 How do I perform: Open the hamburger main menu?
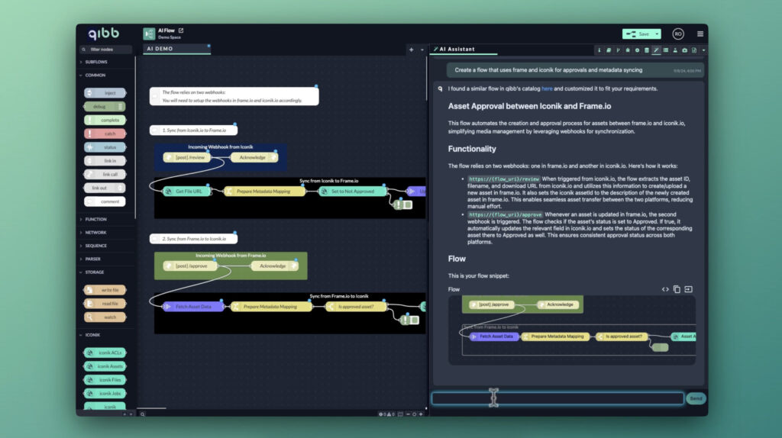pos(700,34)
